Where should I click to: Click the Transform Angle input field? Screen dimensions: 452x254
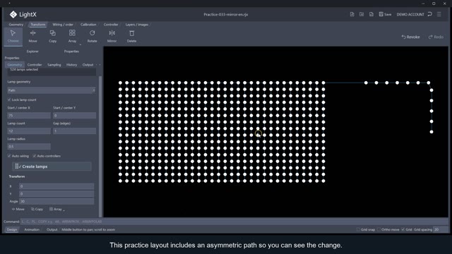56,201
